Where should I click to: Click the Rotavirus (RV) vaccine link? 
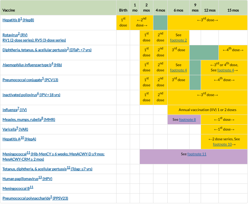15,35
